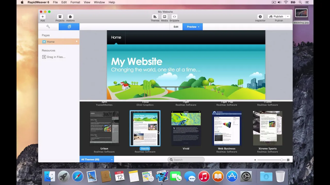330x185 pixels.
Task: Select the Vivid theme thumbnail
Action: click(186, 128)
